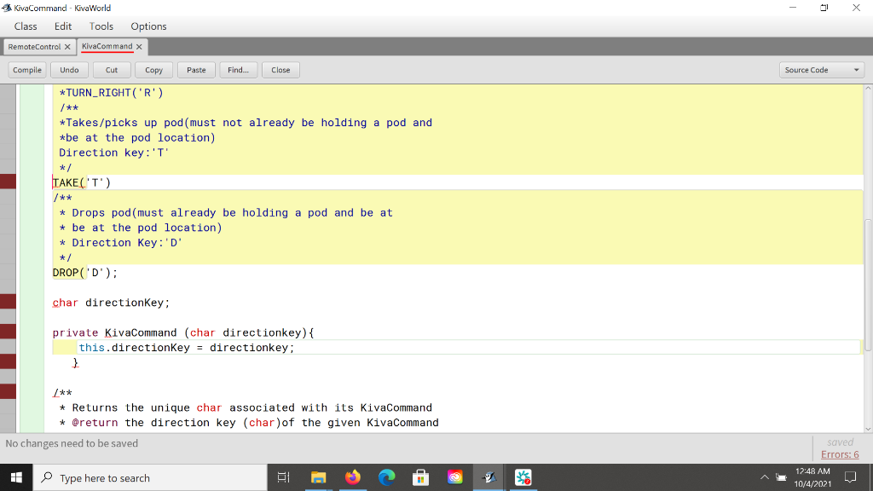Open Adobe Creative Cloud from the taskbar

pos(455,477)
